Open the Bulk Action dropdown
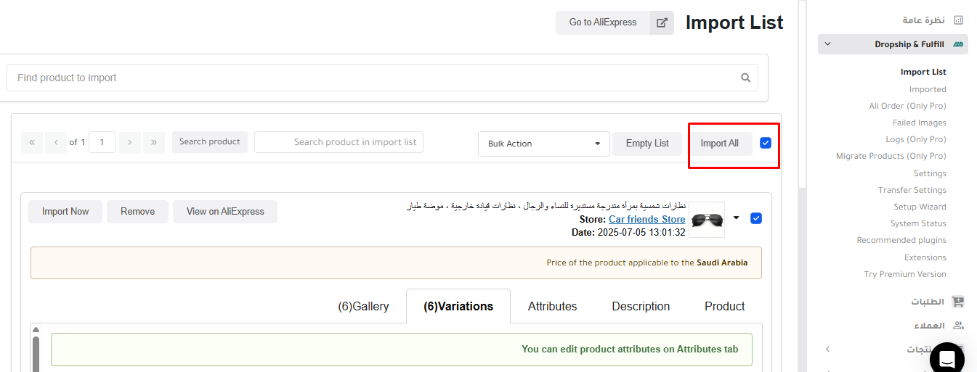This screenshot has height=372, width=977. [x=544, y=144]
